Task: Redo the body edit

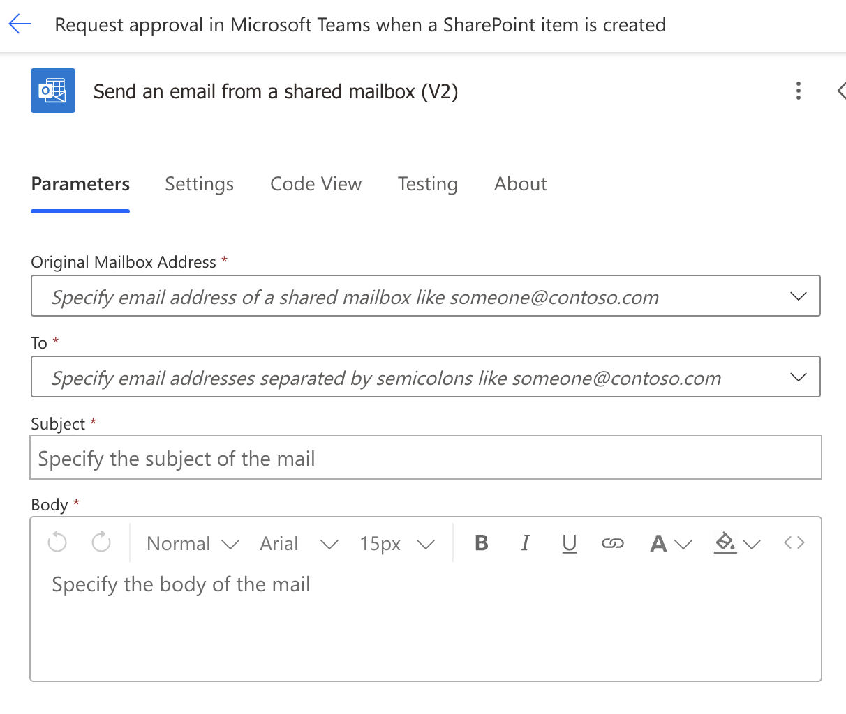Action: point(101,542)
